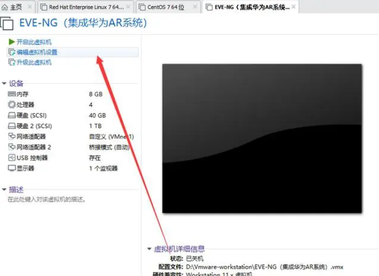Start the VM via 开启此虚拟机 link
Screen dimensions: 379x276
coord(34,42)
